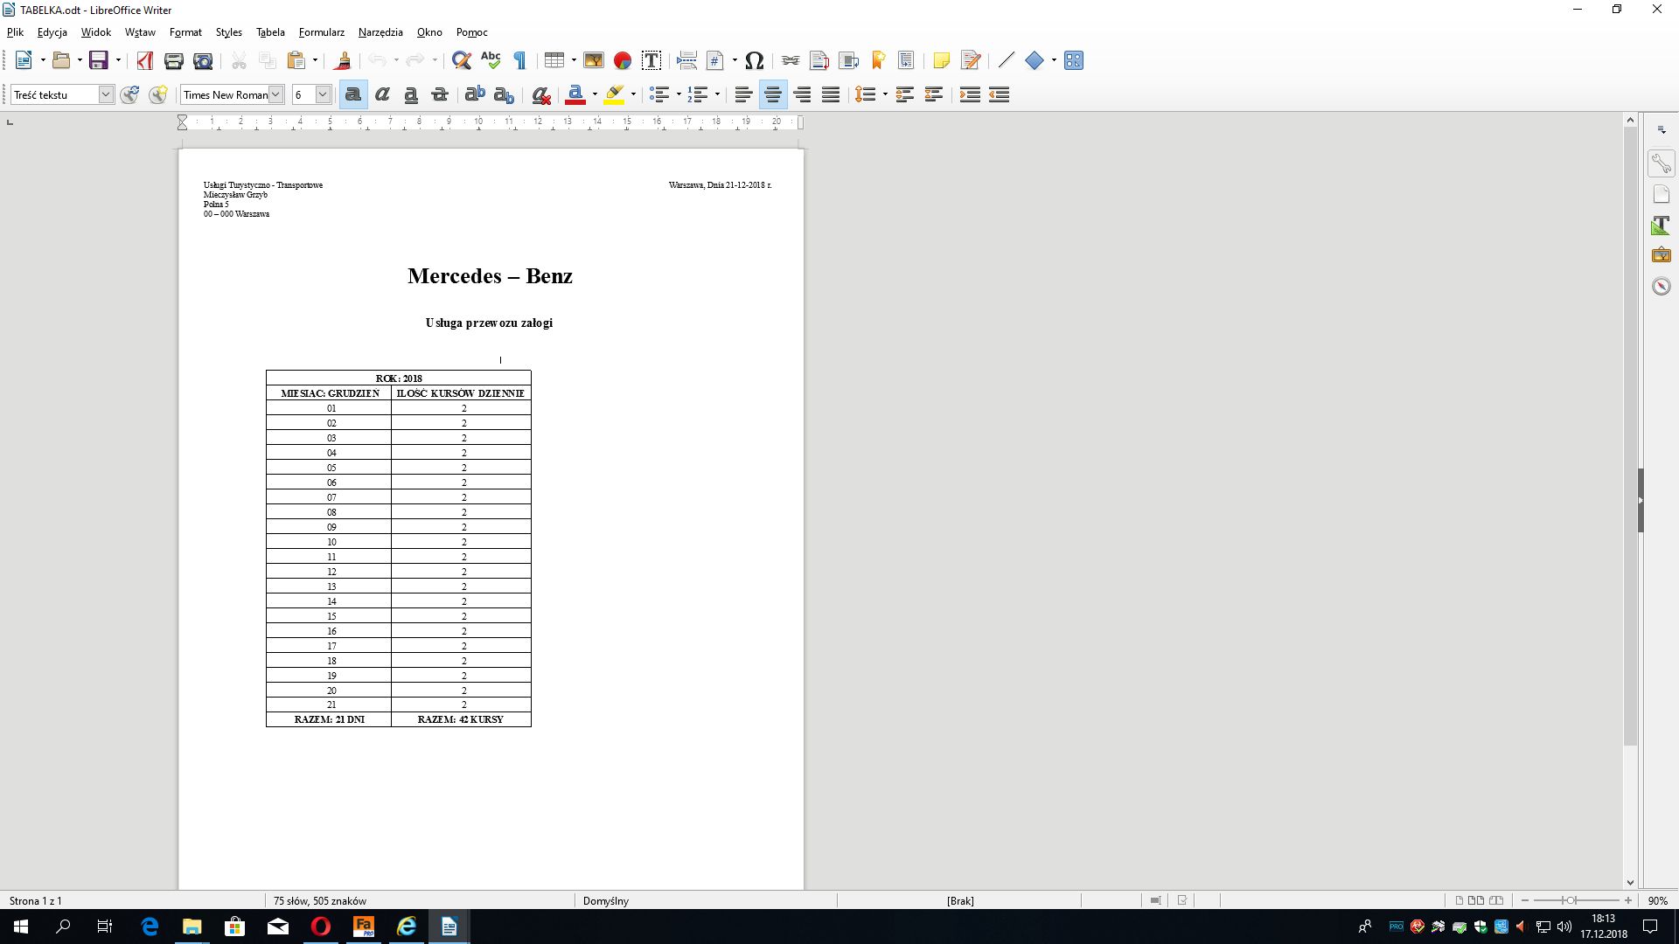Expand the font name dropdown
The image size is (1679, 944).
click(x=275, y=94)
